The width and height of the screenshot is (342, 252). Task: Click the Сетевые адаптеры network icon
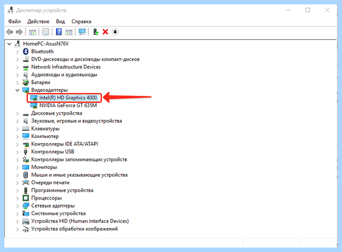pyautogui.click(x=26, y=206)
